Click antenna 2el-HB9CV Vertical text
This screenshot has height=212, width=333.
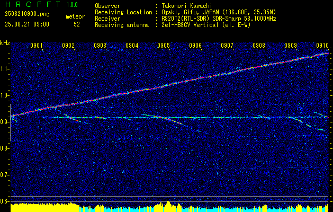(205, 25)
